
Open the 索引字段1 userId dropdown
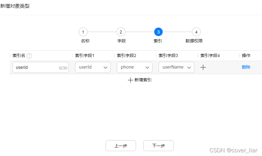coord(93,67)
